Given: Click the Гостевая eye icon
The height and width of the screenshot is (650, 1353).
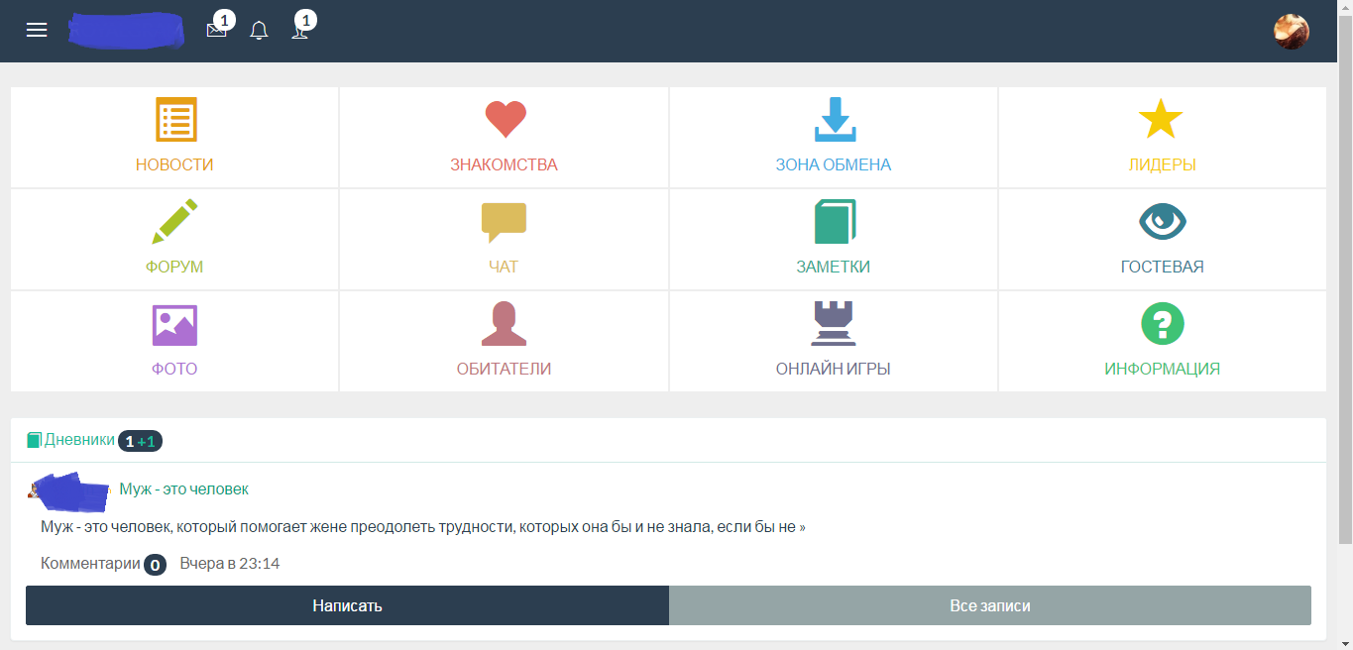Looking at the screenshot, I should tap(1162, 222).
